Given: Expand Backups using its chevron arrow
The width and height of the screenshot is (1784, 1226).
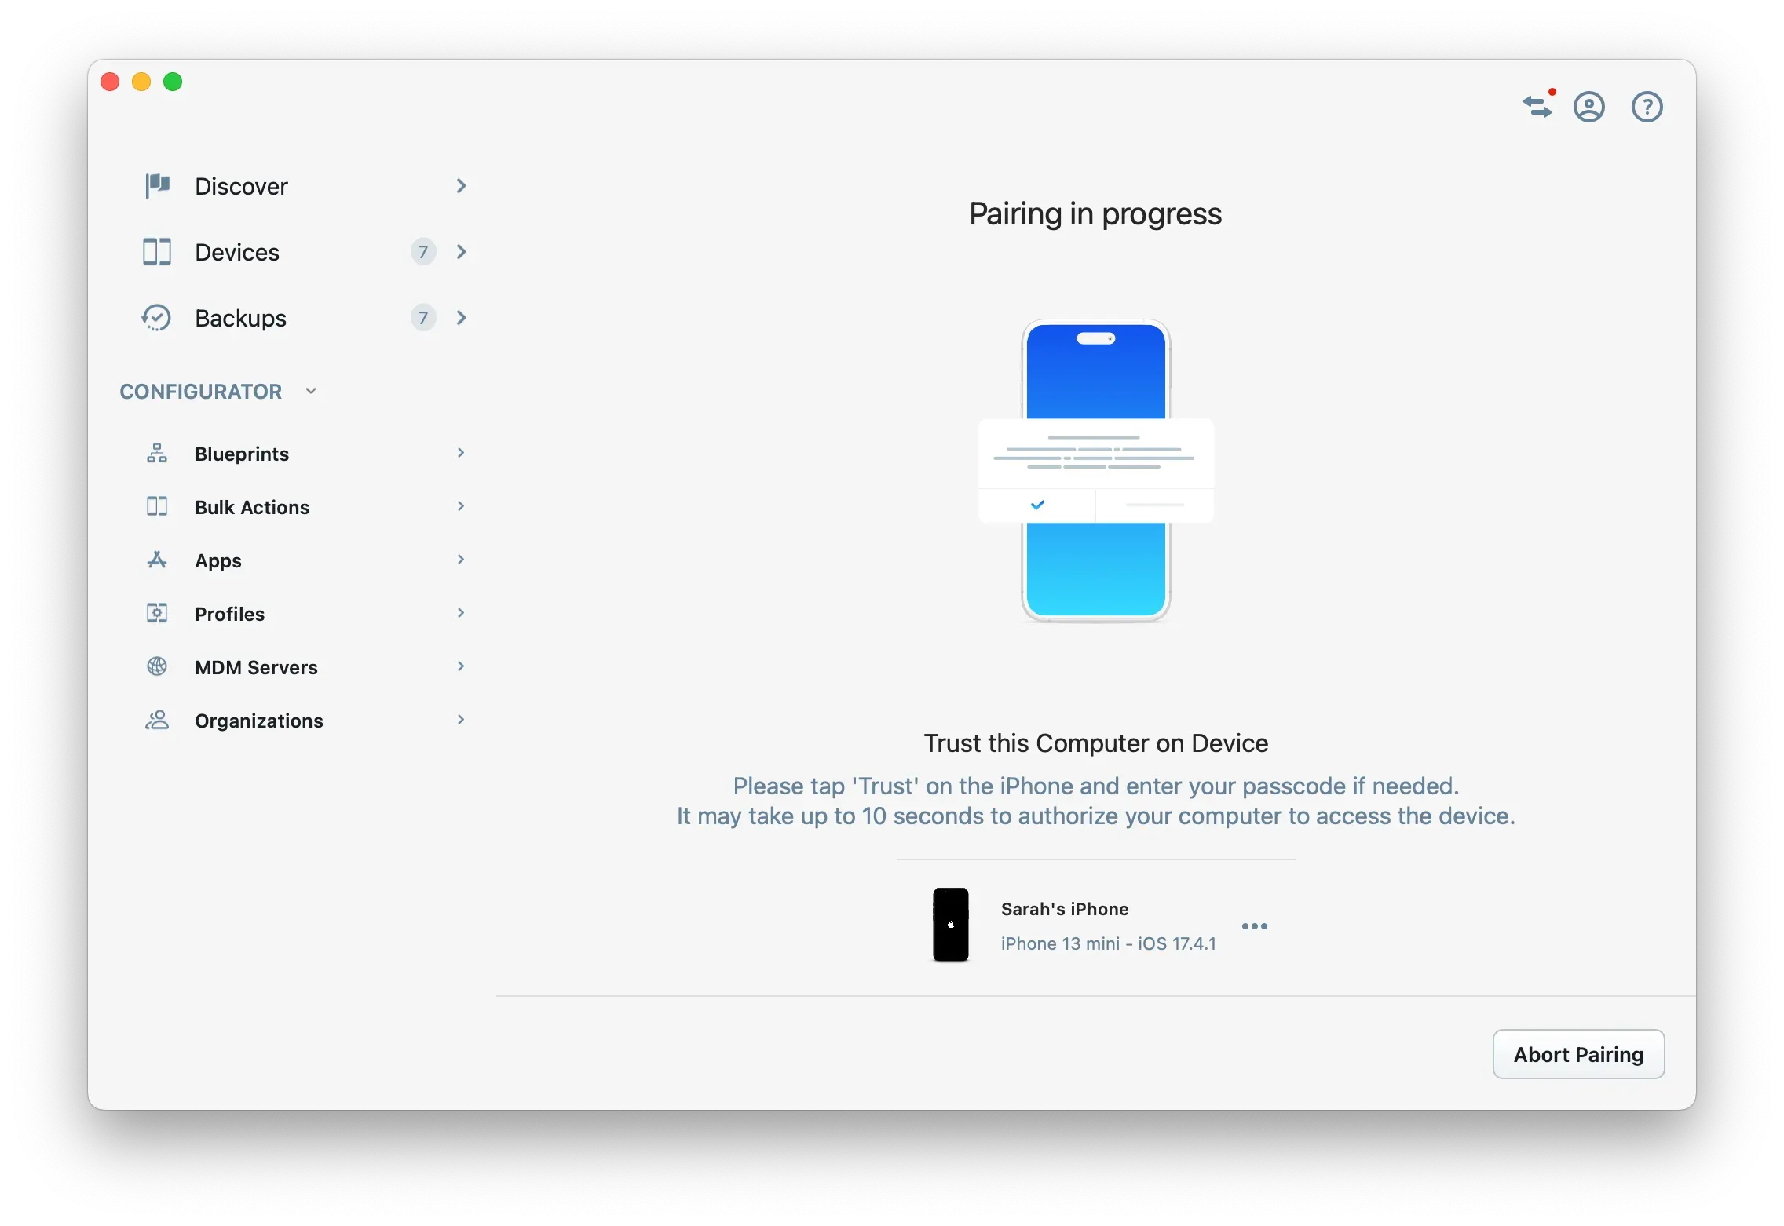Looking at the screenshot, I should 461,318.
